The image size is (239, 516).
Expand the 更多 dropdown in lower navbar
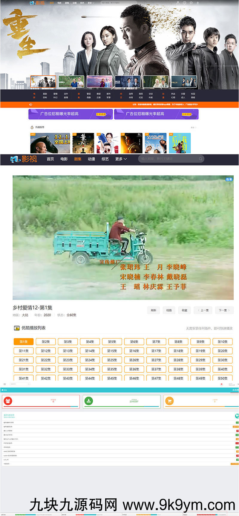(x=121, y=159)
